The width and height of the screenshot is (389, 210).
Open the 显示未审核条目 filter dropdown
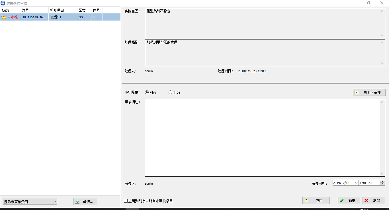coord(55,202)
